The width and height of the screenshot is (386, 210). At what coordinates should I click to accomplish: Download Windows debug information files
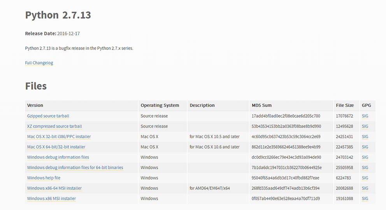click(x=58, y=157)
